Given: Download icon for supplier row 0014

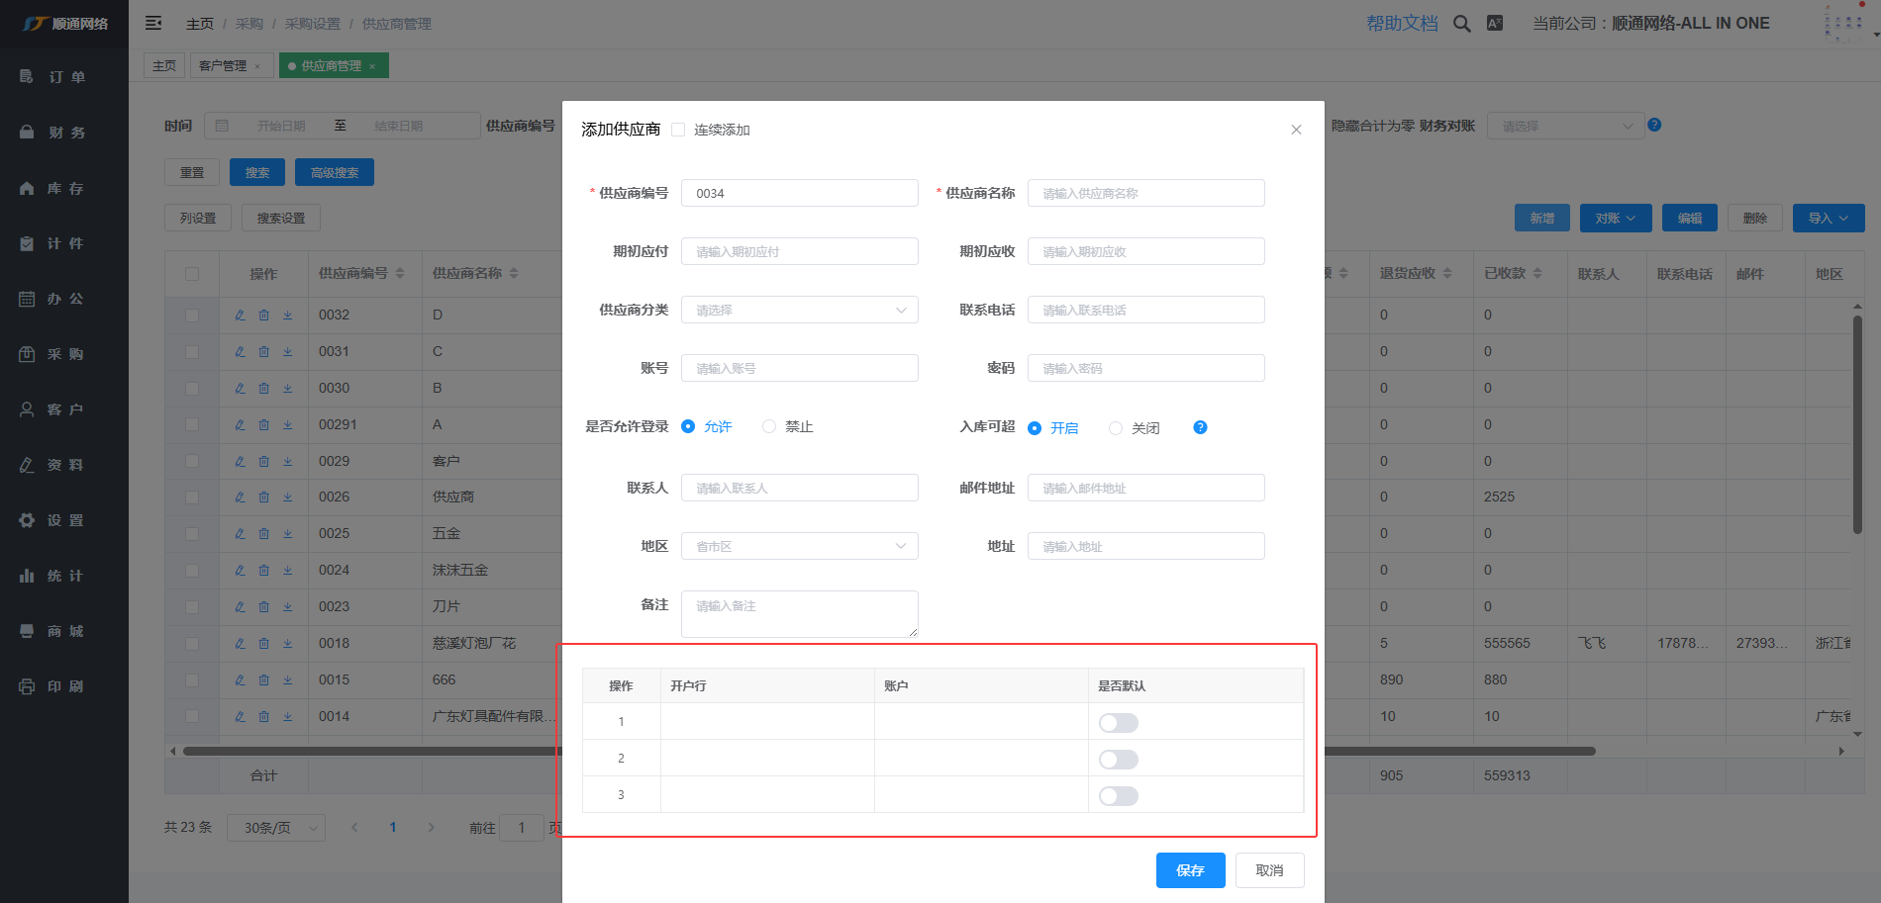Looking at the screenshot, I should click(288, 716).
